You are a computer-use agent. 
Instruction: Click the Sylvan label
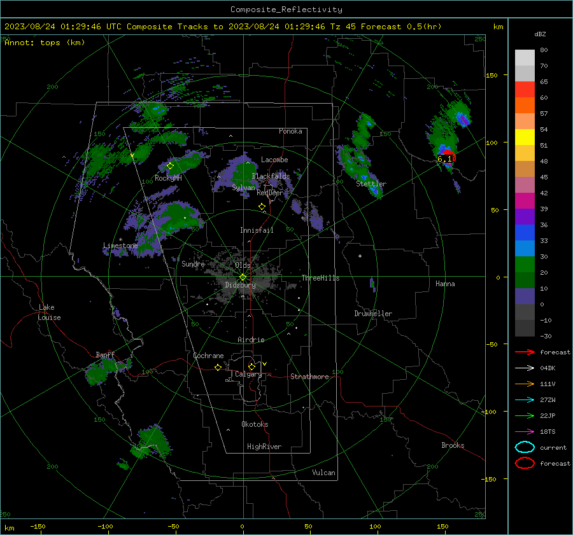pos(243,188)
